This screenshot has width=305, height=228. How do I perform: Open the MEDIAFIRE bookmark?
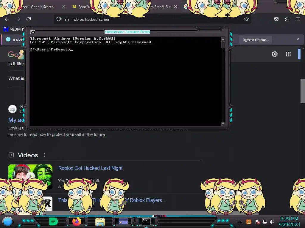14,29
